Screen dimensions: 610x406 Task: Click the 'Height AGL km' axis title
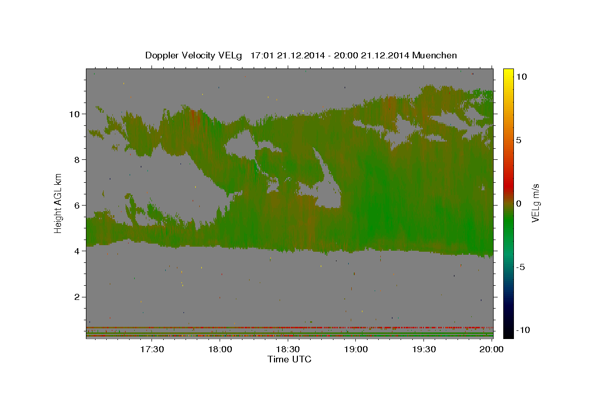[x=58, y=203]
